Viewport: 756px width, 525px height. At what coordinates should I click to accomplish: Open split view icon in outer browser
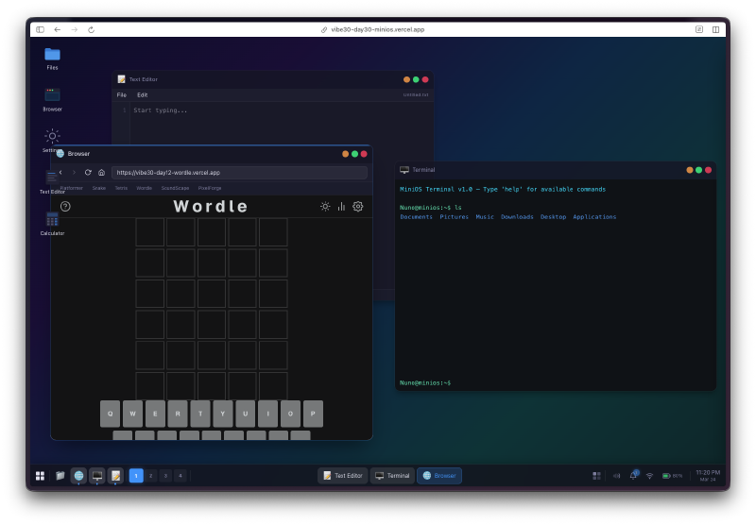click(x=715, y=29)
